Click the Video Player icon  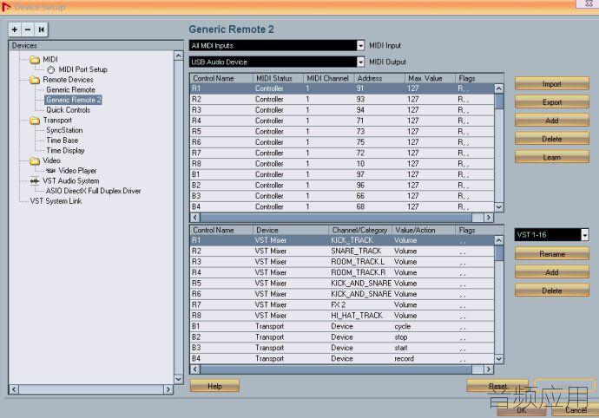point(51,171)
